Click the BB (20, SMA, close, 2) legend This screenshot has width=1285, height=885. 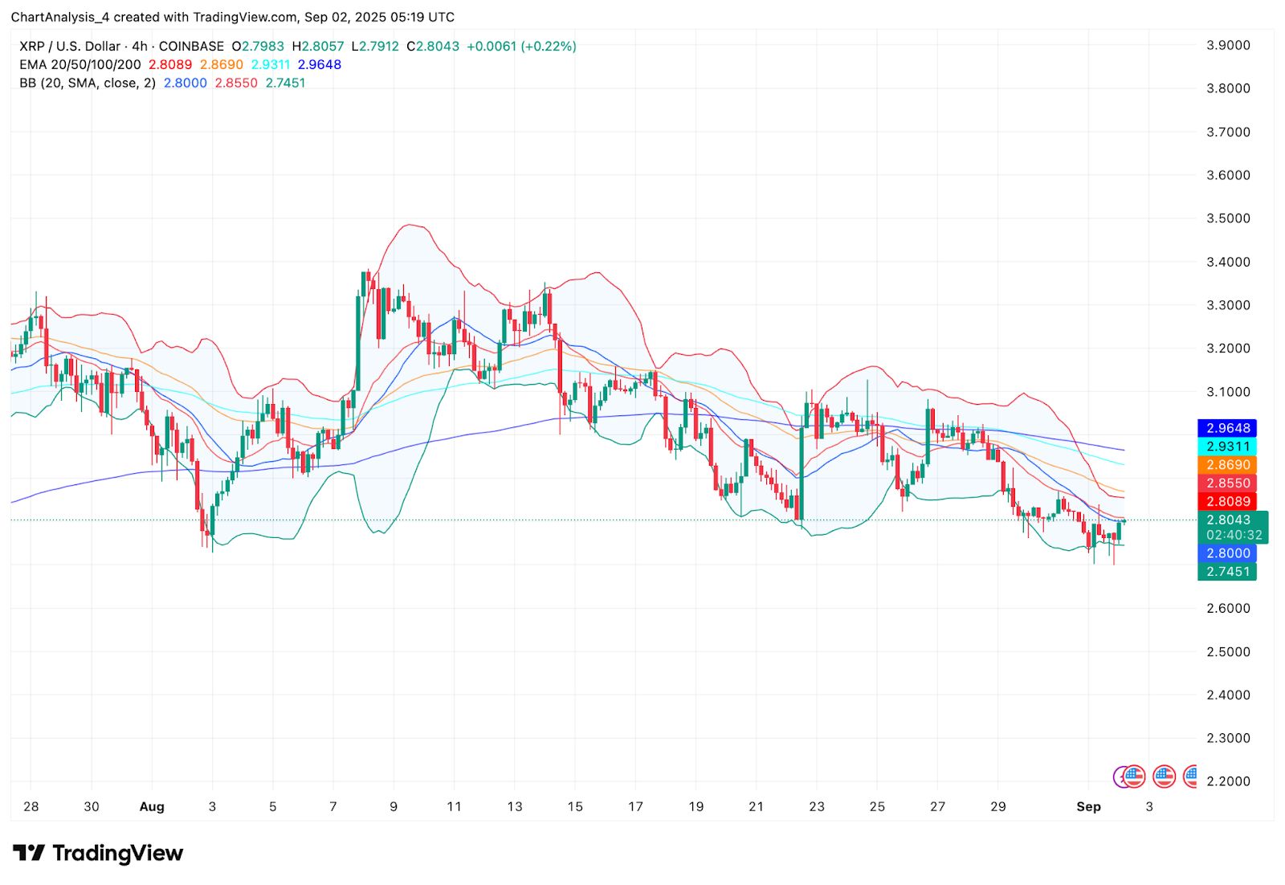[88, 83]
